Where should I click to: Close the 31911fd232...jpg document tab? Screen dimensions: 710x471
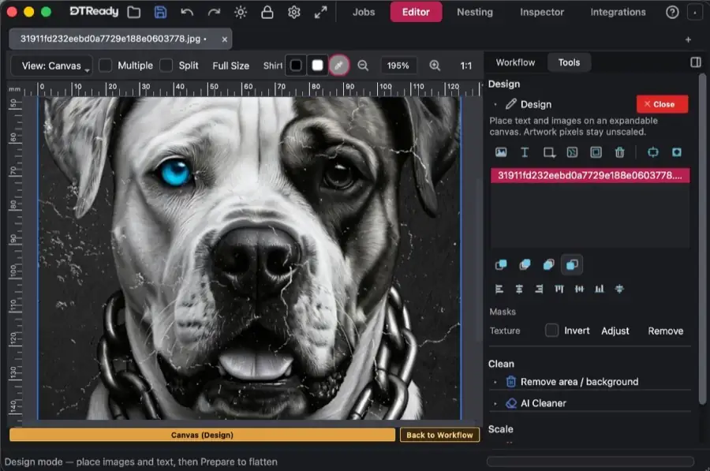click(224, 39)
